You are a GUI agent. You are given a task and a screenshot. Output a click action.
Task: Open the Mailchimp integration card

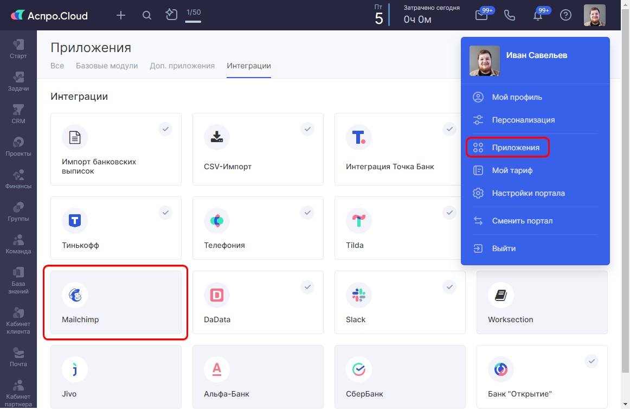click(x=115, y=302)
